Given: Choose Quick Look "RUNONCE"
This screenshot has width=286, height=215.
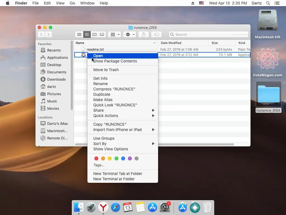Looking at the screenshot, I should click(x=123, y=105).
